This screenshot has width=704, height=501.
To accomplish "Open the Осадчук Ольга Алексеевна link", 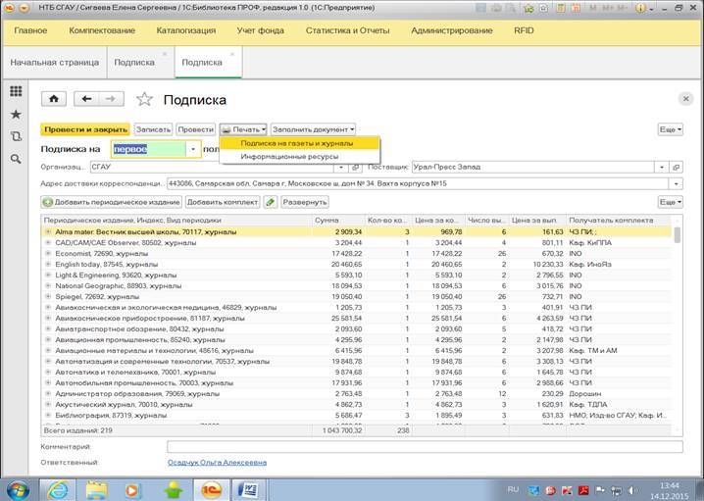I will [x=217, y=463].
